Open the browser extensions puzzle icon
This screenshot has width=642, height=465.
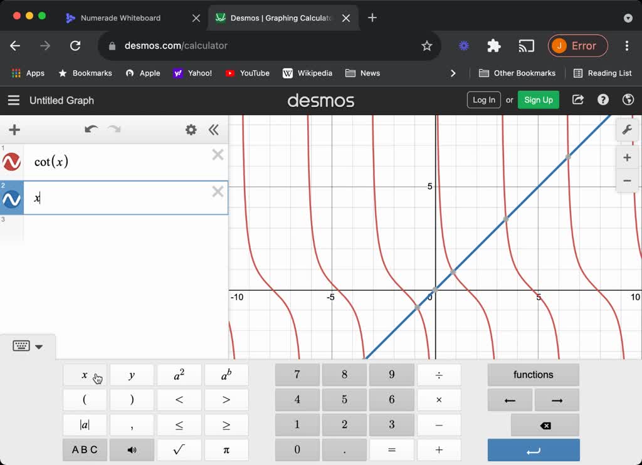(x=494, y=46)
